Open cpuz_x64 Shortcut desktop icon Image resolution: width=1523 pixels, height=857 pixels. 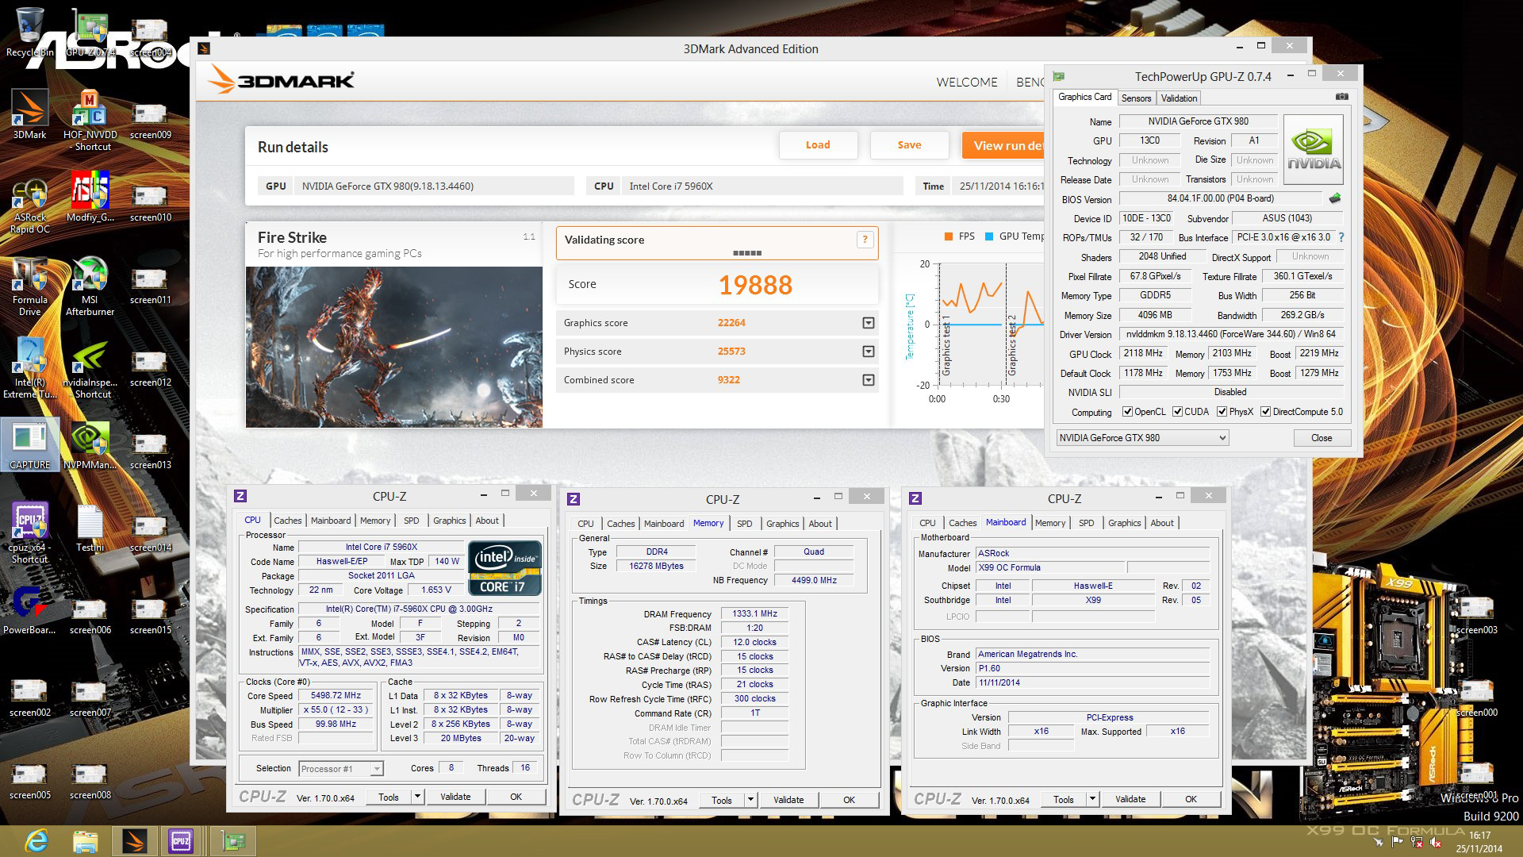coord(29,533)
